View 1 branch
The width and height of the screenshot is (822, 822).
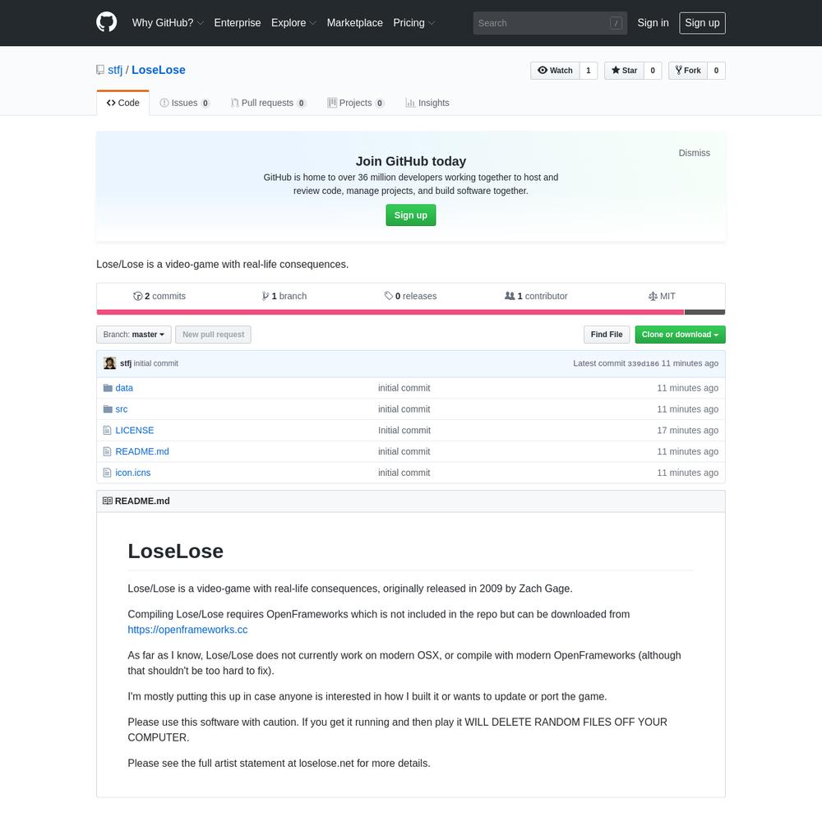pos(284,296)
